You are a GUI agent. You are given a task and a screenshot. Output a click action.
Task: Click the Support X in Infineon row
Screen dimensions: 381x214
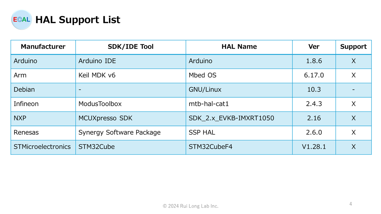354,104
